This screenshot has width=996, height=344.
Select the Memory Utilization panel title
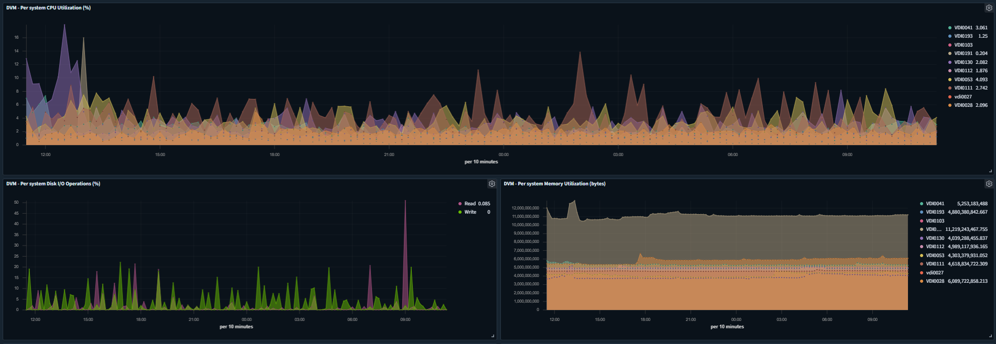pos(554,184)
